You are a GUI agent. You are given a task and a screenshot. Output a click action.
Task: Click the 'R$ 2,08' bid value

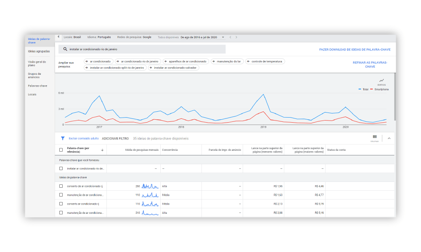278,213
